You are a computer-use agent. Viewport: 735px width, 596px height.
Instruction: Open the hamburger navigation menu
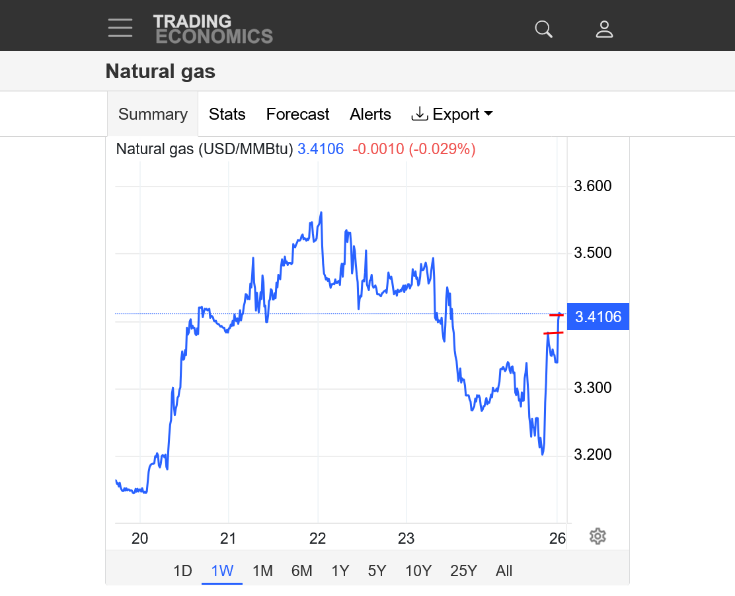pos(120,28)
